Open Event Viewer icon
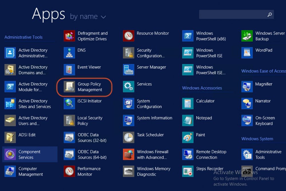 click(x=69, y=70)
